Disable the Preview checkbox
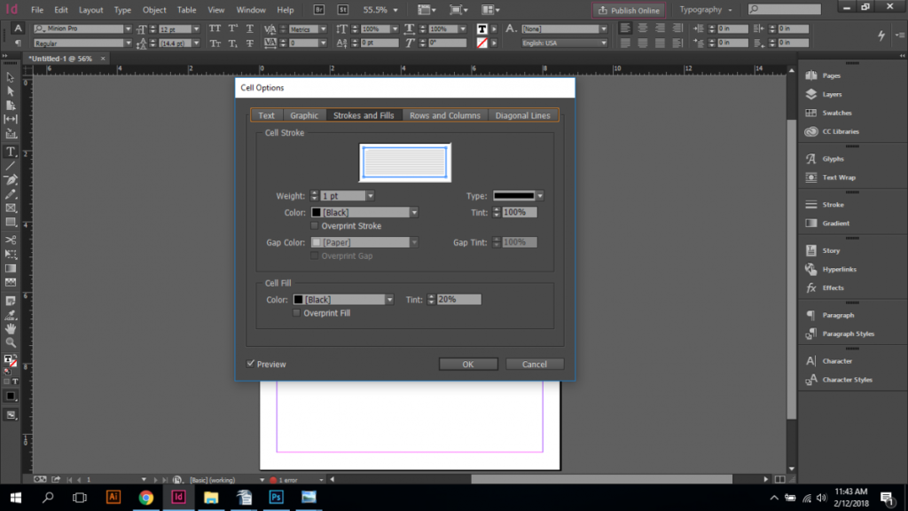 click(251, 364)
